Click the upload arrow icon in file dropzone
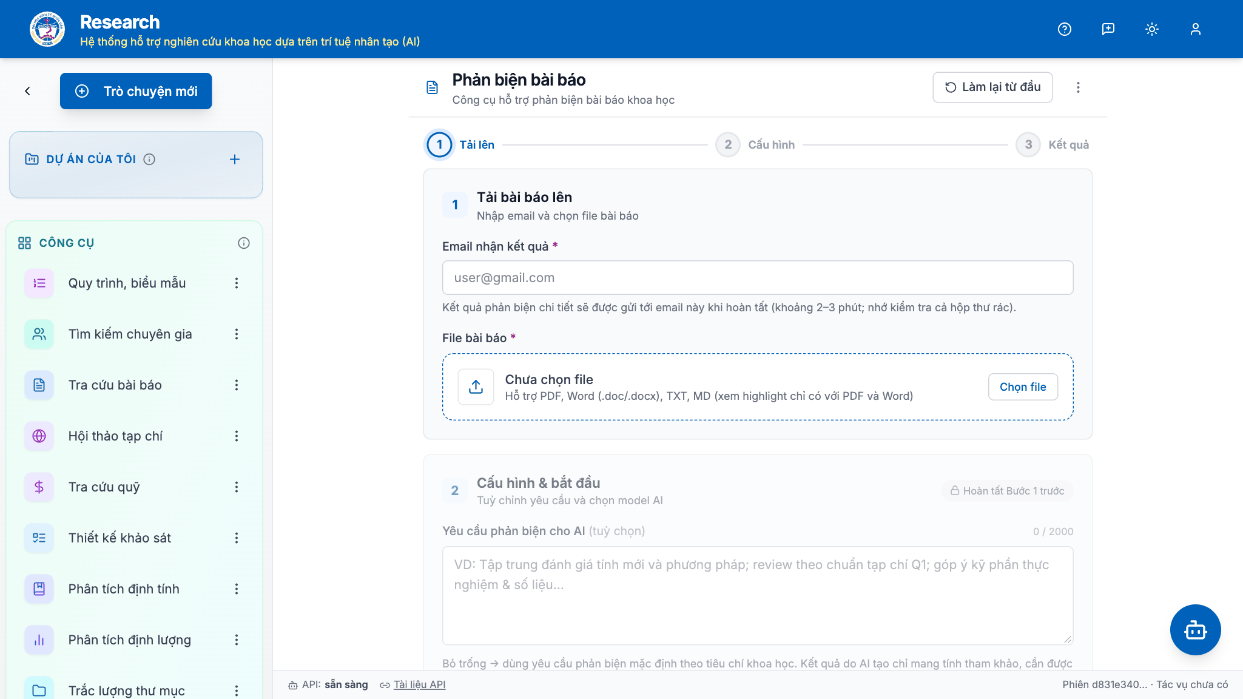Image resolution: width=1243 pixels, height=699 pixels. pos(476,387)
